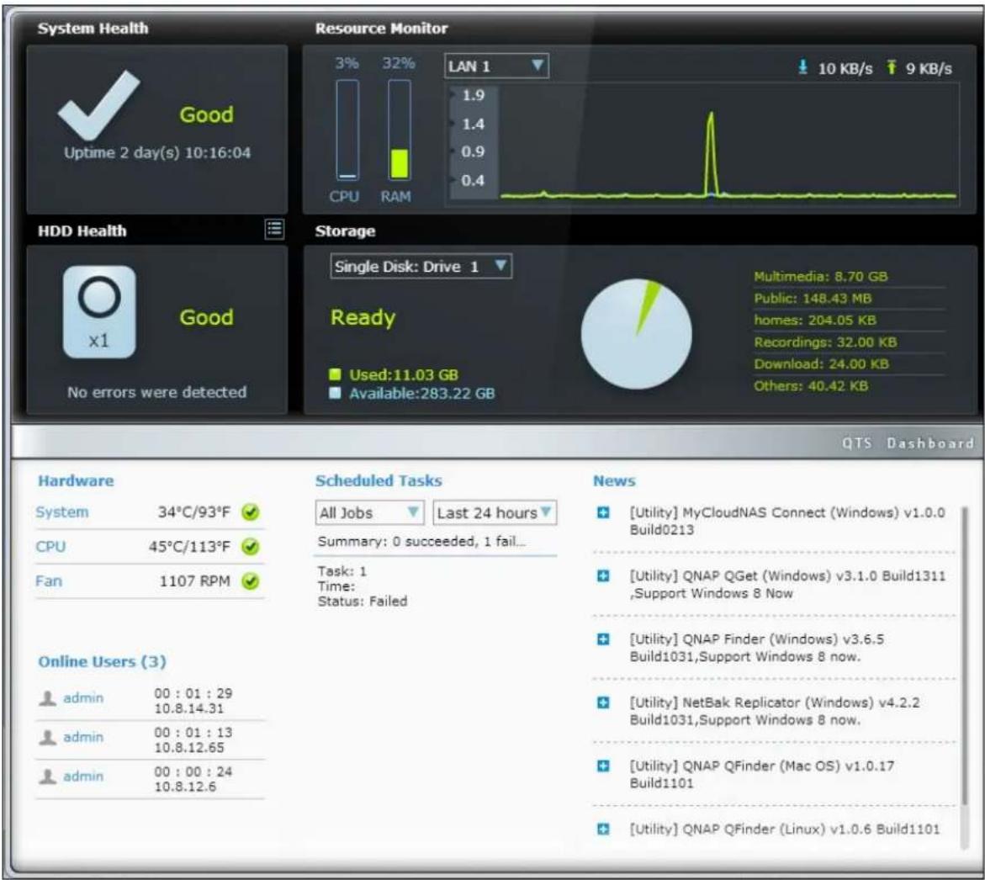The image size is (985, 880).
Task: Click the No errors were detected message
Action: (157, 393)
